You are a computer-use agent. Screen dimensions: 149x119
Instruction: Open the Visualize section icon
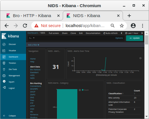pyautogui.click(x=4, y=51)
